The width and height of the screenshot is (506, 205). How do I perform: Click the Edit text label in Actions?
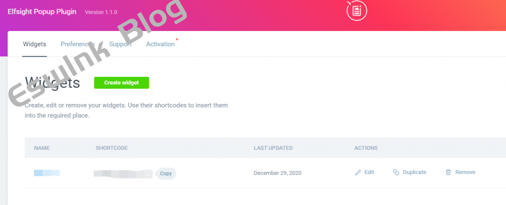369,172
